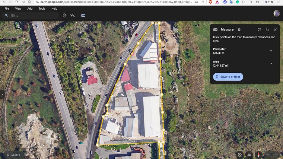Toggle the map rotation lock icon
283x159 pixels.
click(240, 155)
